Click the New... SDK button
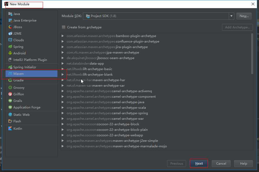Image resolution: width=259 pixels, height=172 pixels. click(x=244, y=16)
